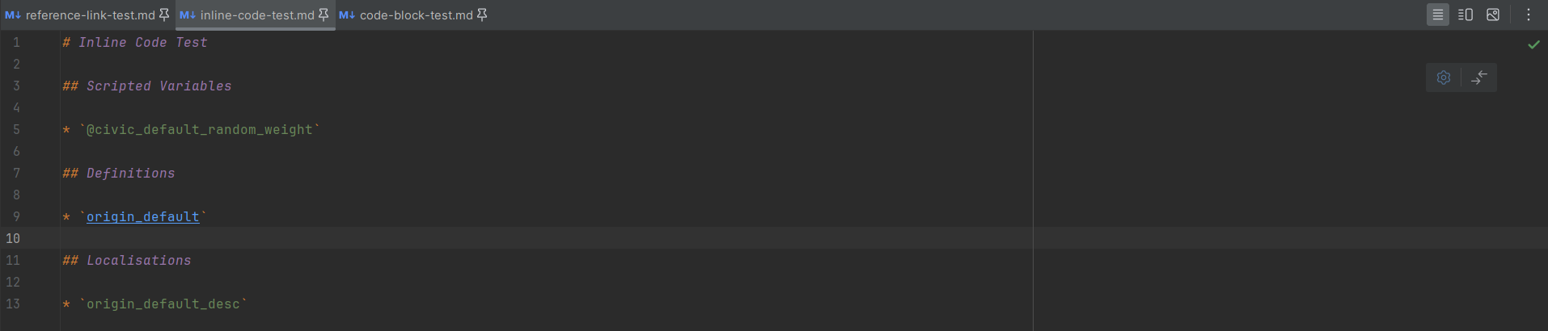
Task: Click the green inspection checkmark indicator
Action: tap(1533, 44)
